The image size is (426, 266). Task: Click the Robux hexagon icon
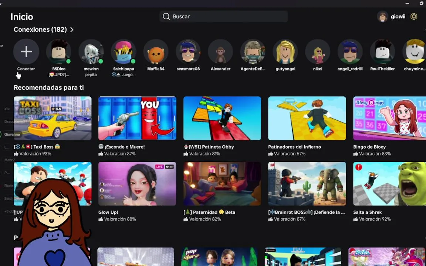[413, 17]
